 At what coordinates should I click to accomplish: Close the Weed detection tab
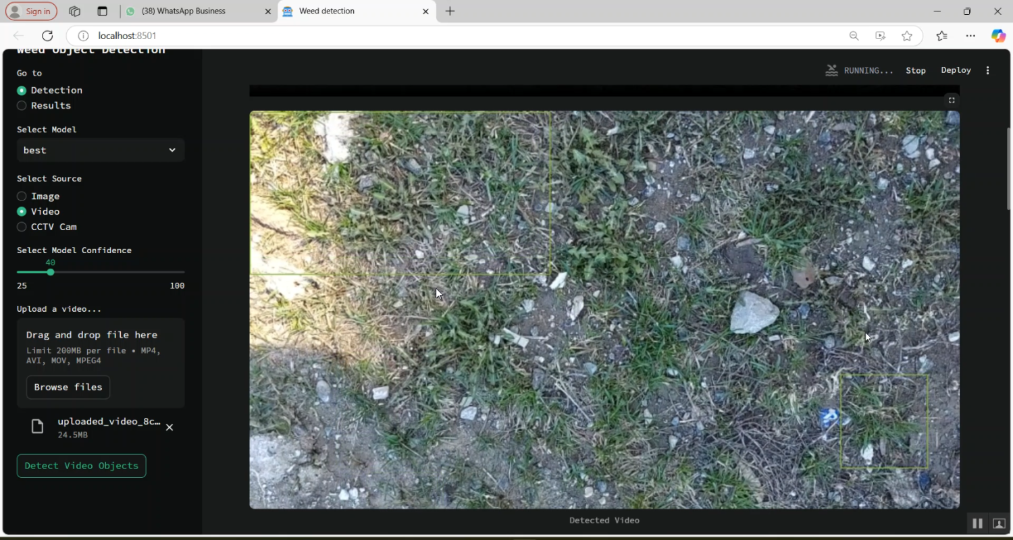pos(425,11)
